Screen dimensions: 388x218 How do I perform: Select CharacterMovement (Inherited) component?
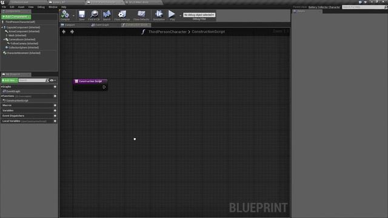tap(23, 53)
